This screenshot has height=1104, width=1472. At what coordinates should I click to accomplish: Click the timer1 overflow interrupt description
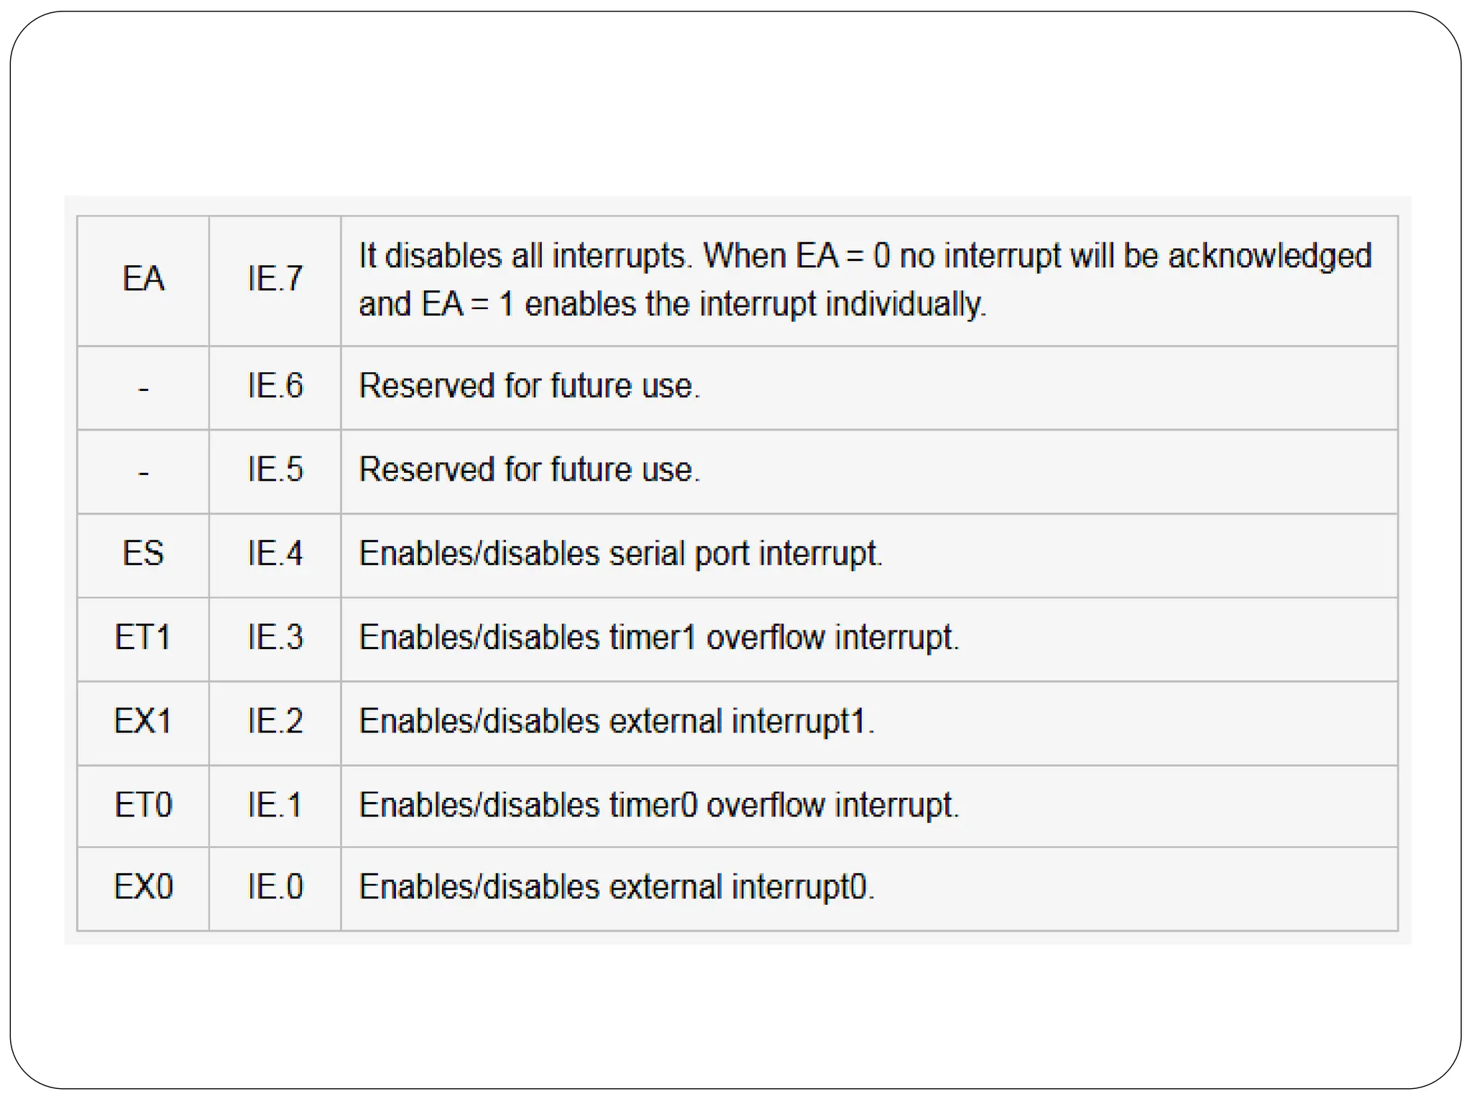point(658,638)
